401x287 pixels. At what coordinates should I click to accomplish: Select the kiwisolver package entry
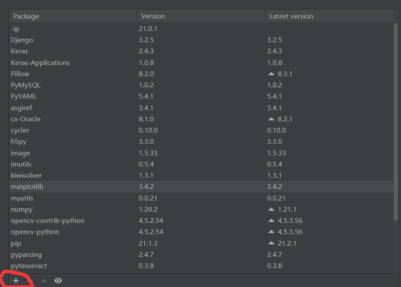tap(201, 175)
